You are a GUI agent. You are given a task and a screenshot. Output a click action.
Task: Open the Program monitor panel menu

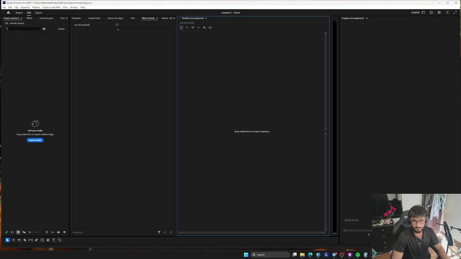367,18
